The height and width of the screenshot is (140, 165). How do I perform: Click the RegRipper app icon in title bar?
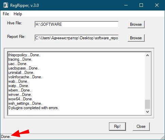5,5
